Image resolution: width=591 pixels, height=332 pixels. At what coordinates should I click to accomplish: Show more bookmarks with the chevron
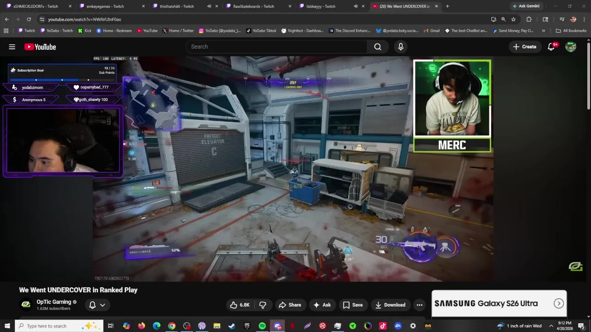[x=543, y=31]
